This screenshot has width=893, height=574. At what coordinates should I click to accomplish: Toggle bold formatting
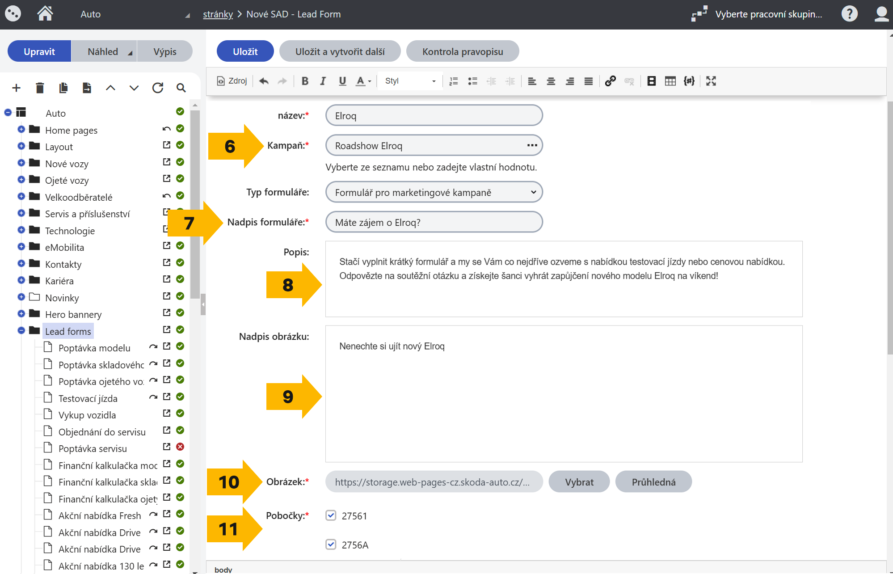coord(305,81)
